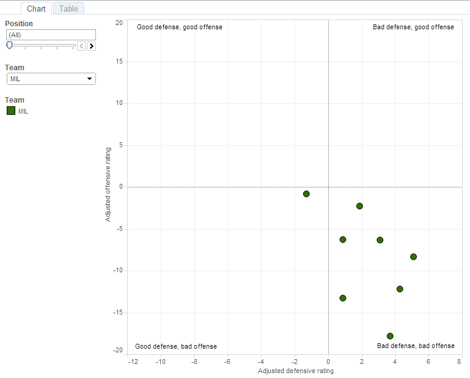Select data point at defense 1, offense -6
Screen dimensions: 470x378
click(343, 239)
